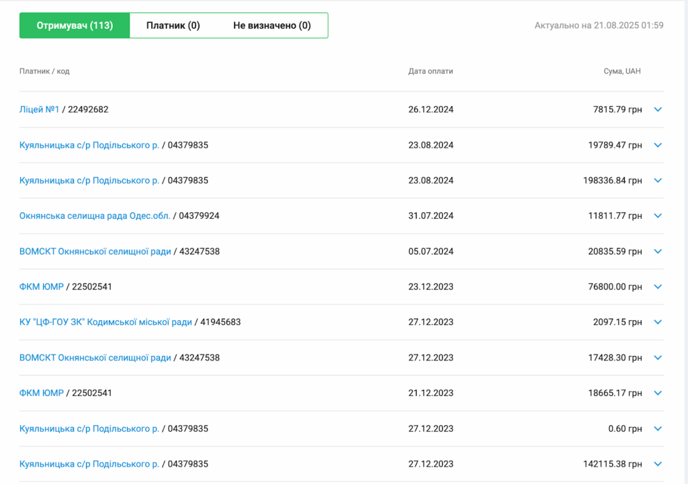Open ВОМСКТ link dated 05.07.2024

click(95, 252)
